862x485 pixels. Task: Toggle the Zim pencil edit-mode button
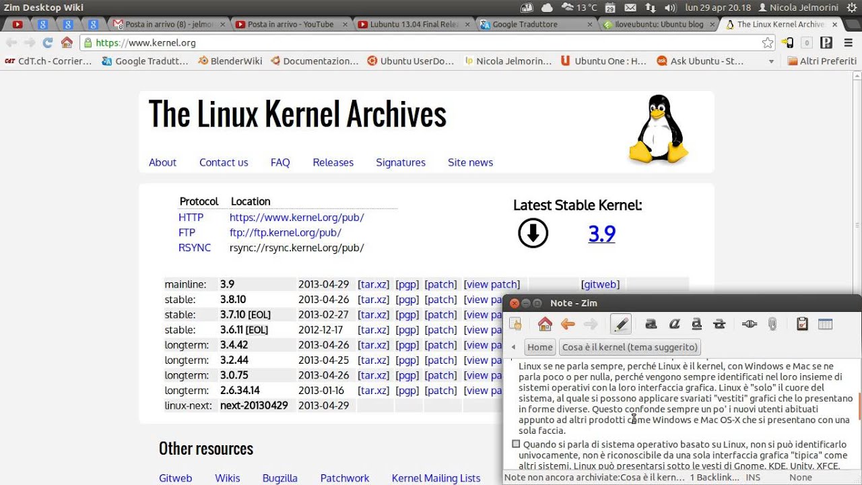pyautogui.click(x=620, y=324)
